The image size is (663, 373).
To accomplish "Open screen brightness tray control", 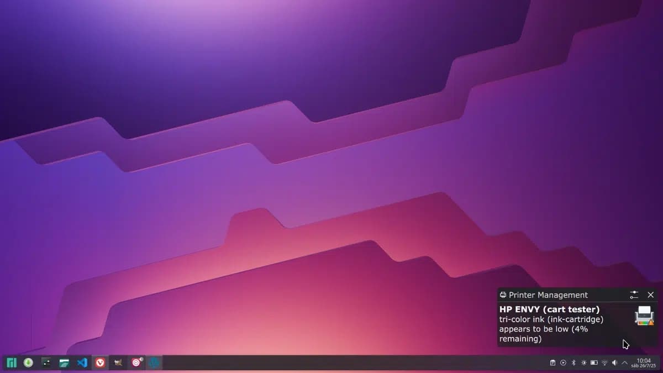I will tap(583, 363).
